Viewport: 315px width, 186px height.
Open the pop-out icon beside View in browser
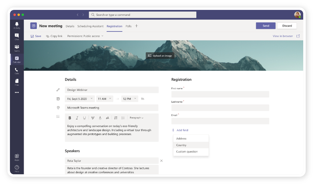pos(298,36)
